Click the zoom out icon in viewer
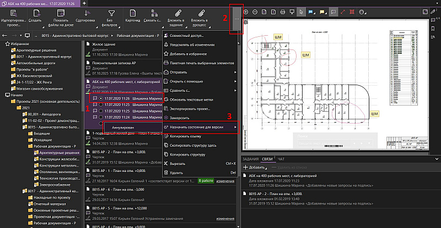The width and height of the screenshot is (441, 228). tap(256, 12)
